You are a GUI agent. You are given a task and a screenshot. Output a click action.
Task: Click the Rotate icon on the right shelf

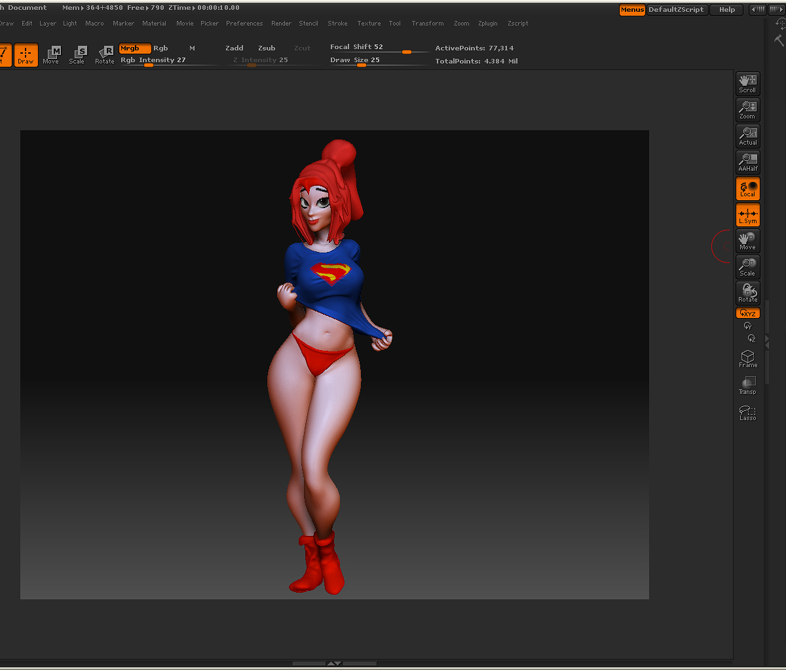point(747,292)
